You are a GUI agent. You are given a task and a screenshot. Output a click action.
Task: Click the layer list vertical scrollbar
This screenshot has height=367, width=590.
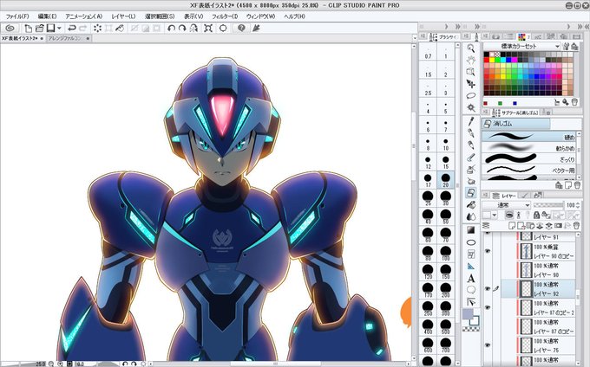coord(579,296)
